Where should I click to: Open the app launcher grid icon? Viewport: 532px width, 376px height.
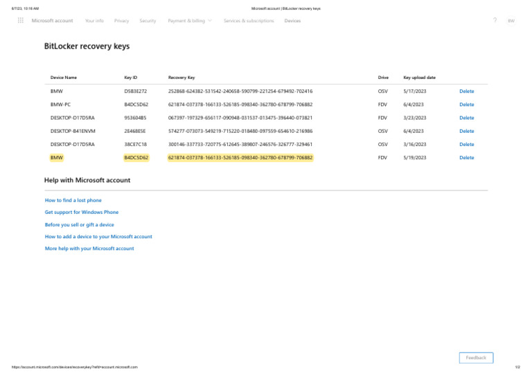click(20, 21)
